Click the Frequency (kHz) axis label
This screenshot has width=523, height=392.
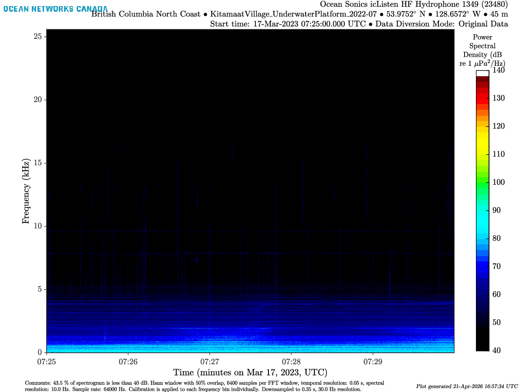coord(26,192)
